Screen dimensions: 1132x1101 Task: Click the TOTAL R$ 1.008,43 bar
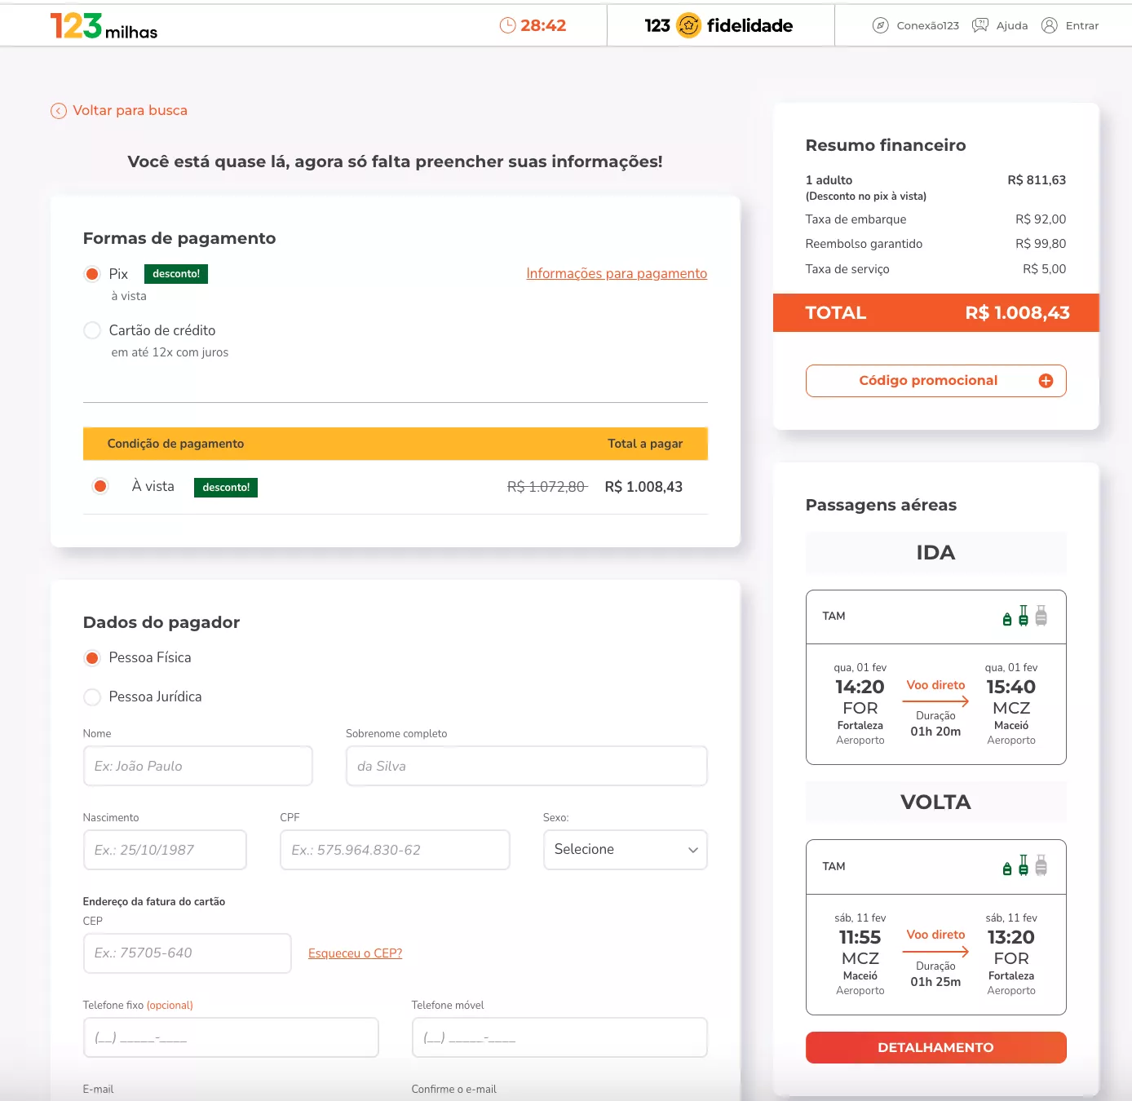click(936, 313)
